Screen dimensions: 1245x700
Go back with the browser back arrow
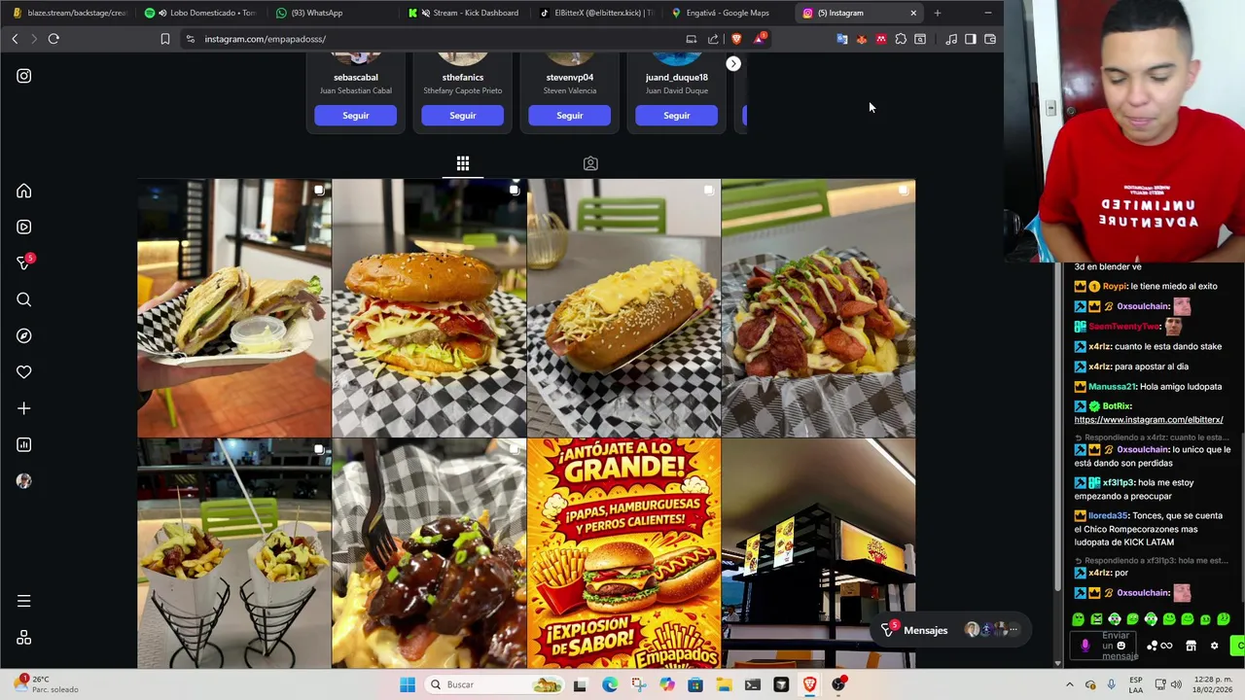click(15, 39)
